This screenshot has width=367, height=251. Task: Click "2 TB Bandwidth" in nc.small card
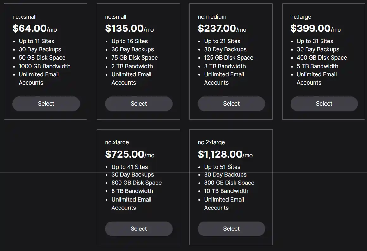tap(132, 66)
